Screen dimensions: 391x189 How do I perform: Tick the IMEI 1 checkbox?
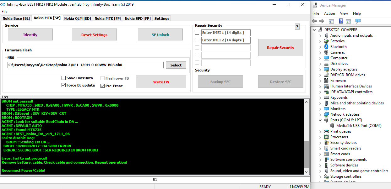coord(197,33)
